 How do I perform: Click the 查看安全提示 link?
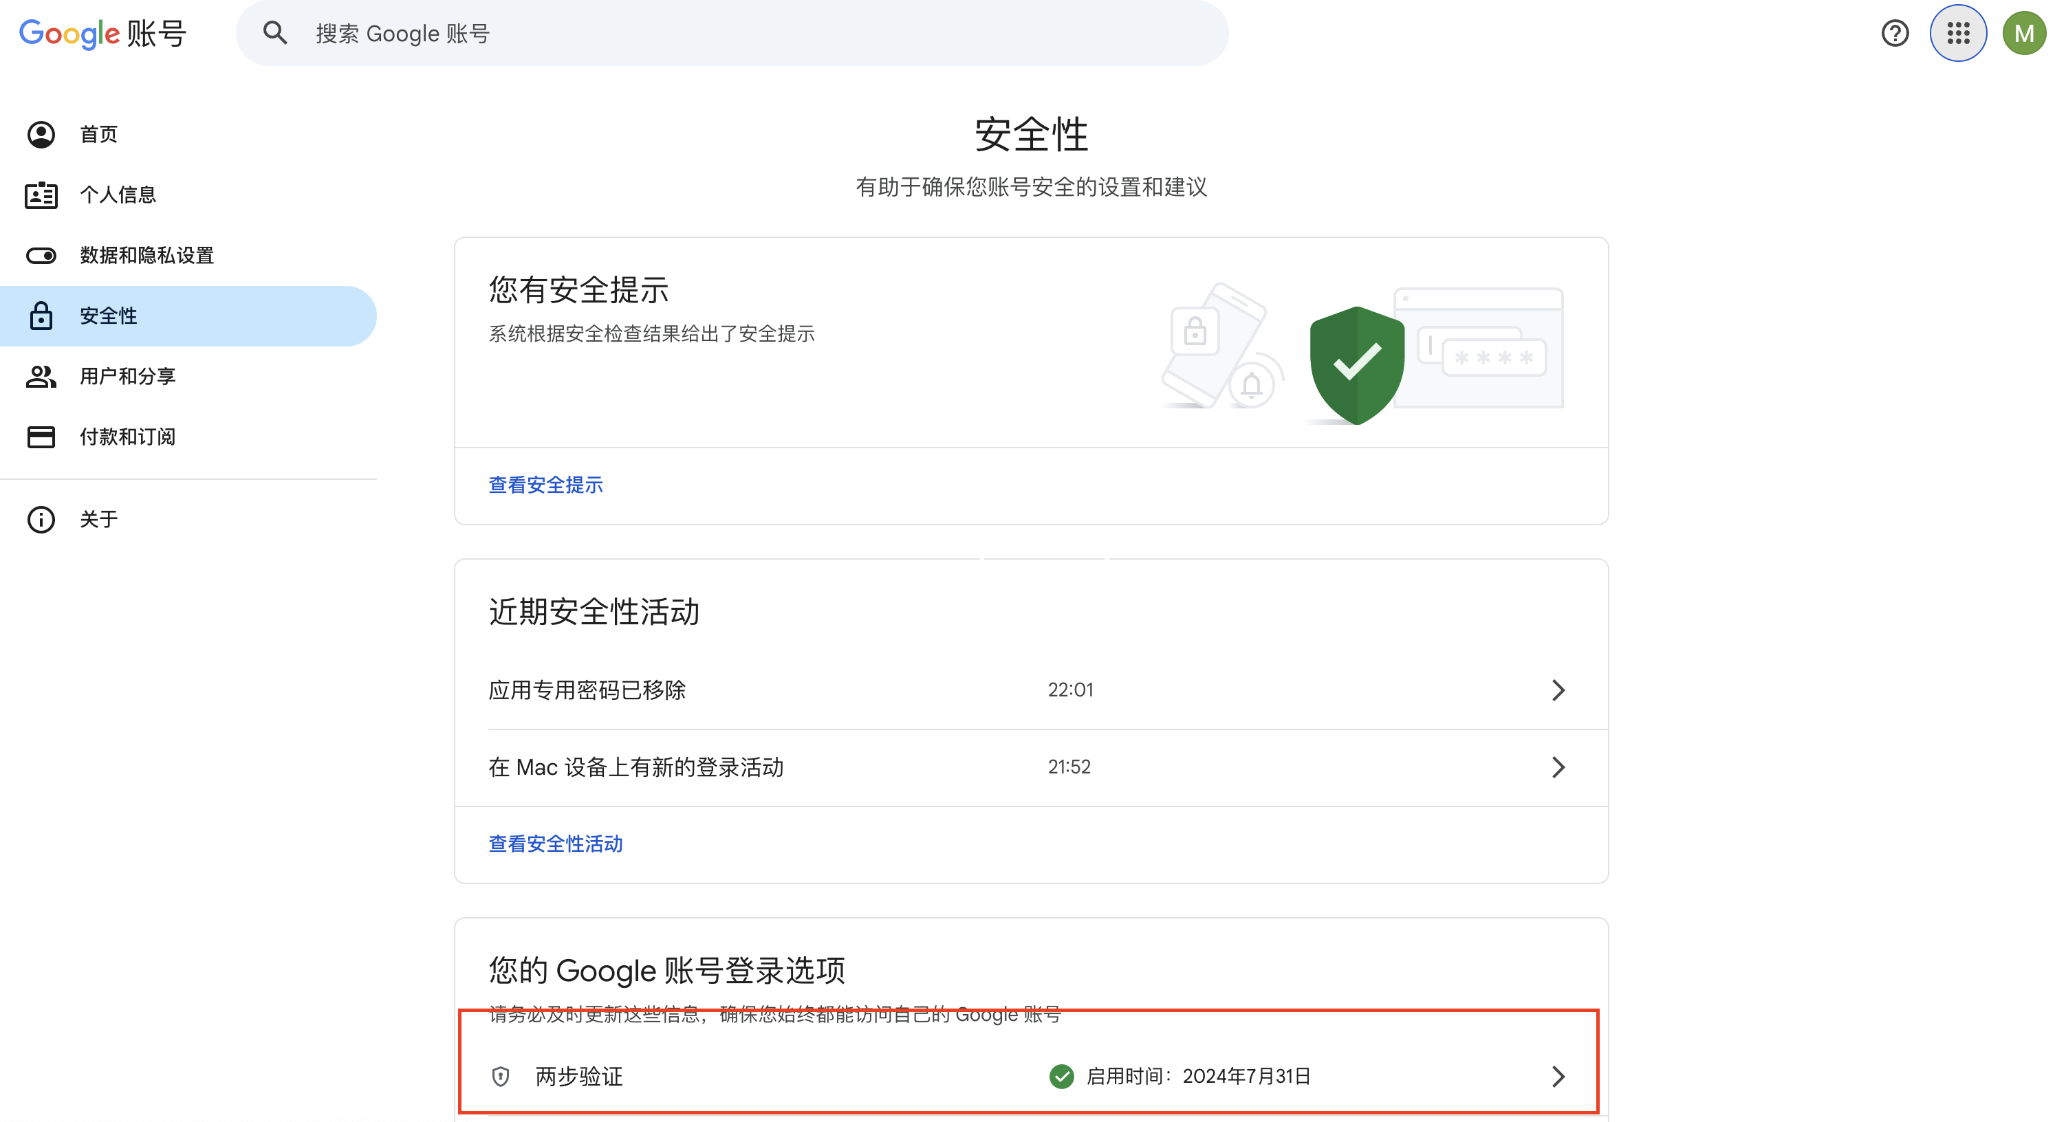(x=545, y=485)
